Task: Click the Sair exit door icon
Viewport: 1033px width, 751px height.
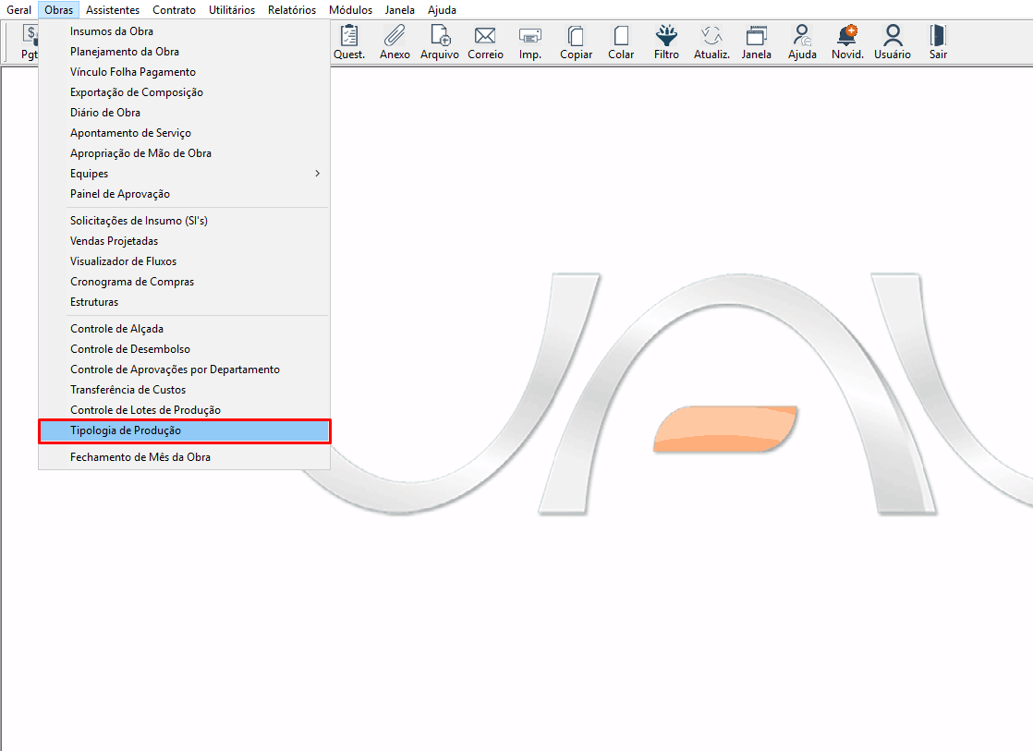Action: pyautogui.click(x=938, y=37)
